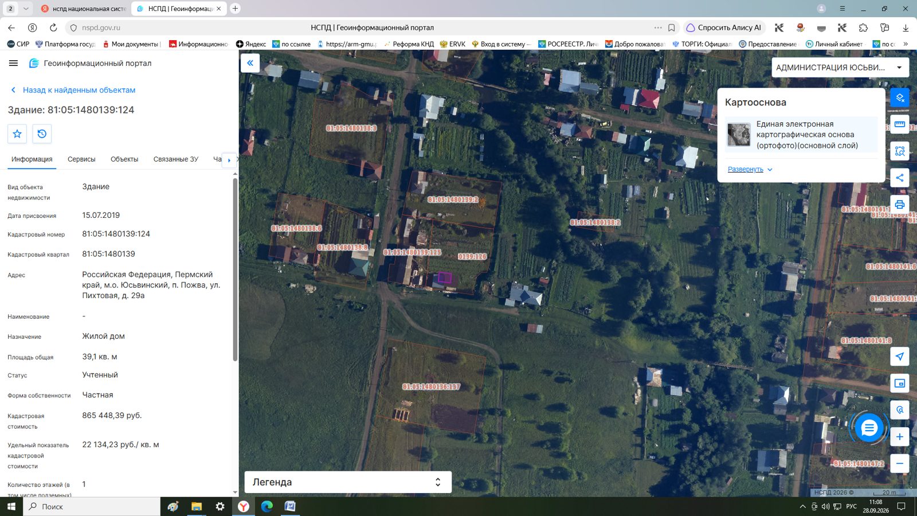Add the object to favorites with the star
This screenshot has width=917, height=516.
17,134
